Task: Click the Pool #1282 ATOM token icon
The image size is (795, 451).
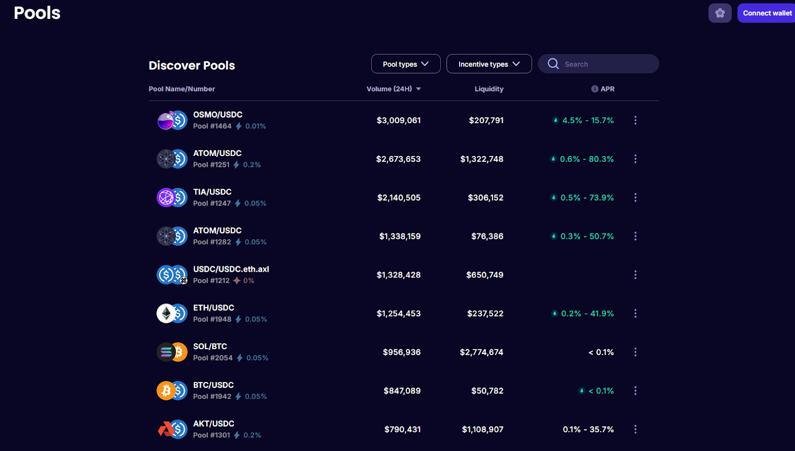Action: 166,236
